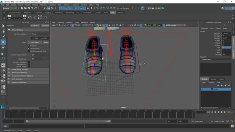Click the select camera viewport icon
Screen dimensions: 235x132
54,25
